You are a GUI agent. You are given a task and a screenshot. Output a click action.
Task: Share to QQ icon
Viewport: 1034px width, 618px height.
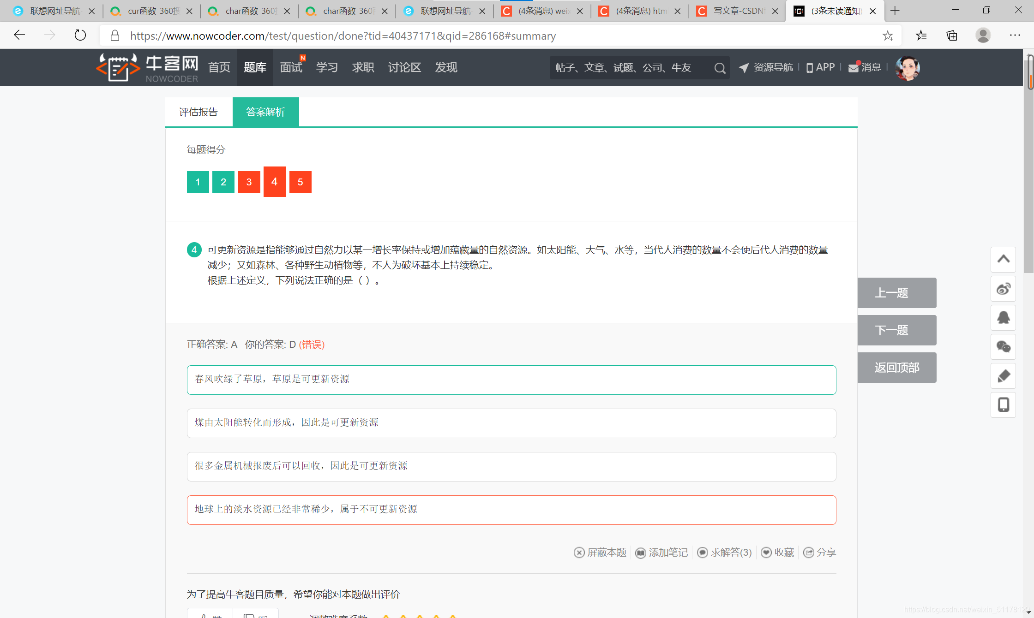point(1003,318)
